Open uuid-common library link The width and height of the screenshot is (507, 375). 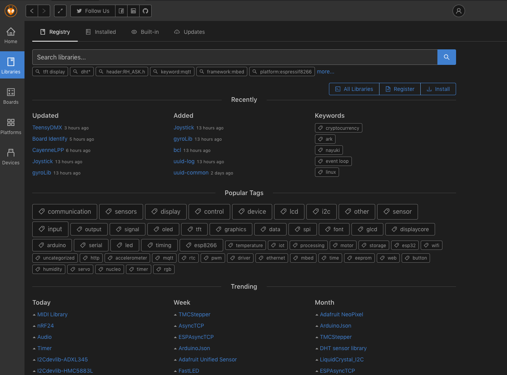(x=191, y=173)
